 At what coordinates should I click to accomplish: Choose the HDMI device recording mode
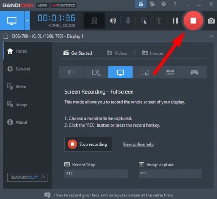click(170, 72)
